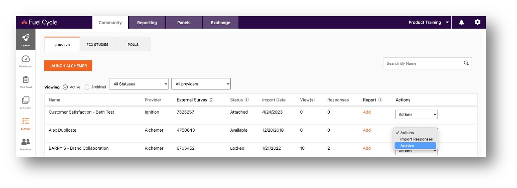Click the Provider column header
The image size is (517, 188).
click(153, 100)
